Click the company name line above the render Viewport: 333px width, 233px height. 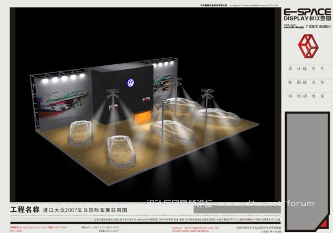[x=239, y=5]
